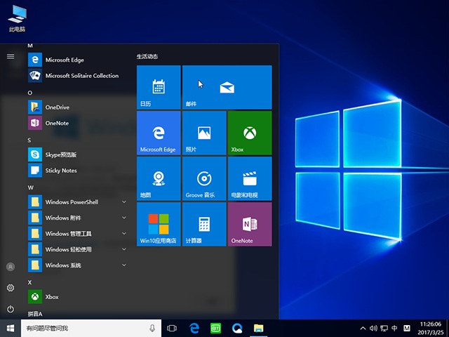This screenshot has width=449, height=337.
Task: Click the Power button icon
Action: point(11,309)
